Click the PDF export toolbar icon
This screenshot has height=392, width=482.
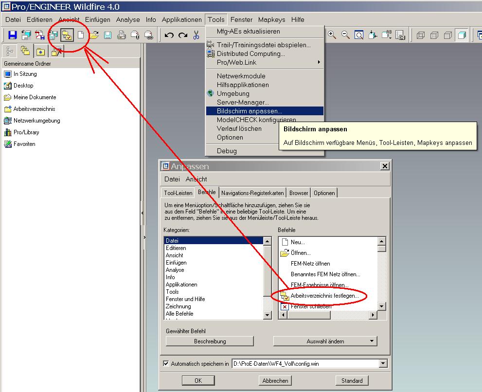(x=40, y=35)
